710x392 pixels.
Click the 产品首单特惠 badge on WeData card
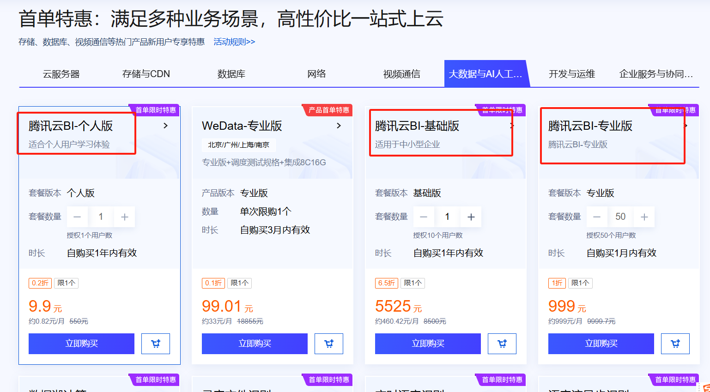(x=328, y=110)
